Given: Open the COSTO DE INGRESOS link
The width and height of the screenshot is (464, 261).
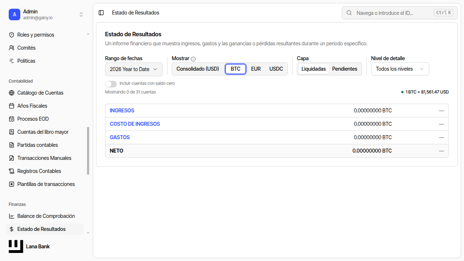Looking at the screenshot, I should point(135,124).
